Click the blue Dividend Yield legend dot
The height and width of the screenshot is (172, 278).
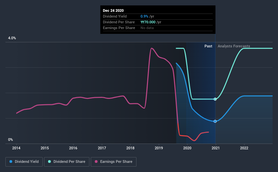coord(11,162)
